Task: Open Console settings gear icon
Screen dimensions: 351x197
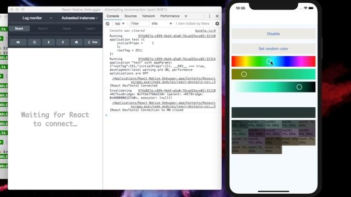Action: click(x=217, y=24)
